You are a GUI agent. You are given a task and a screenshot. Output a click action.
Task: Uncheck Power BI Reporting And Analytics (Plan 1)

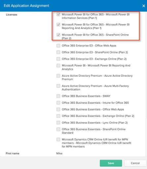click(x=58, y=24)
